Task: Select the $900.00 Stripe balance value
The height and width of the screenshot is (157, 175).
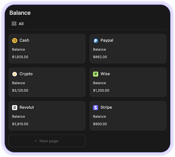Action: 100,124
